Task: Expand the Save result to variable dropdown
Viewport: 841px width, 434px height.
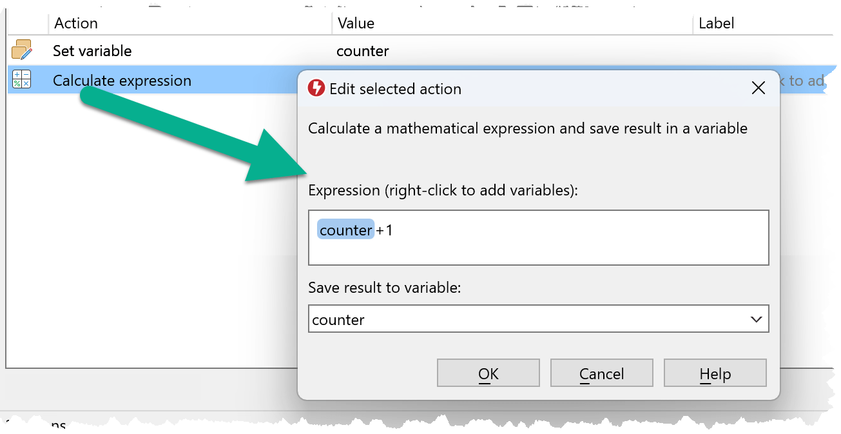Action: coord(756,319)
